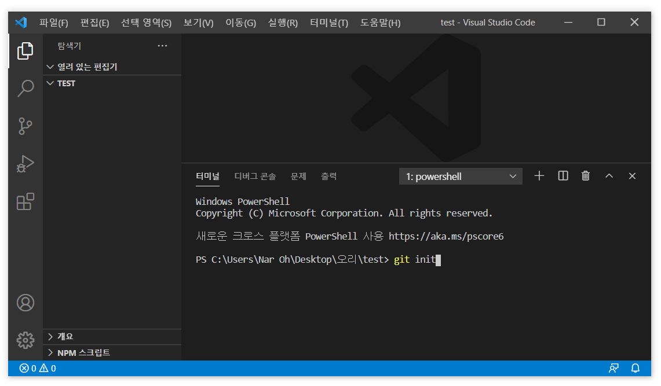
Task: Open the 파일(F) menu
Action: (53, 23)
